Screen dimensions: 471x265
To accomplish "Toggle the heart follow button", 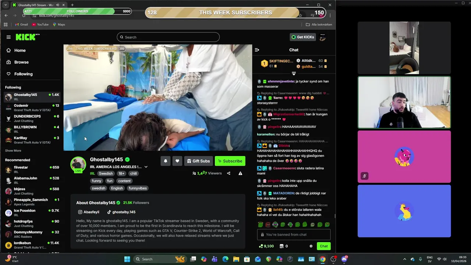I will pyautogui.click(x=177, y=161).
